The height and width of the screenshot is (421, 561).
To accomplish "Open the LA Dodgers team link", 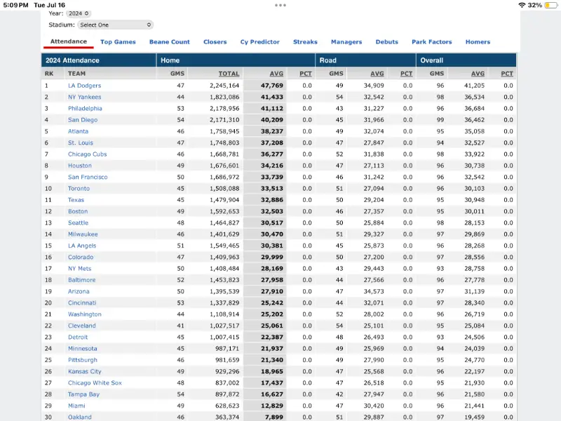I will (x=84, y=86).
